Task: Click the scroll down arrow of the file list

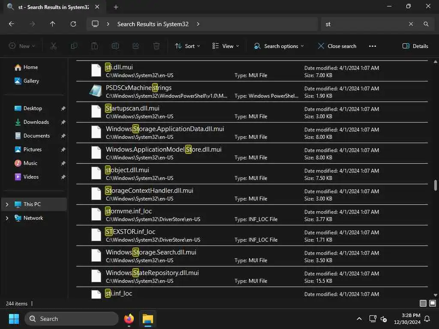Action: [436, 295]
